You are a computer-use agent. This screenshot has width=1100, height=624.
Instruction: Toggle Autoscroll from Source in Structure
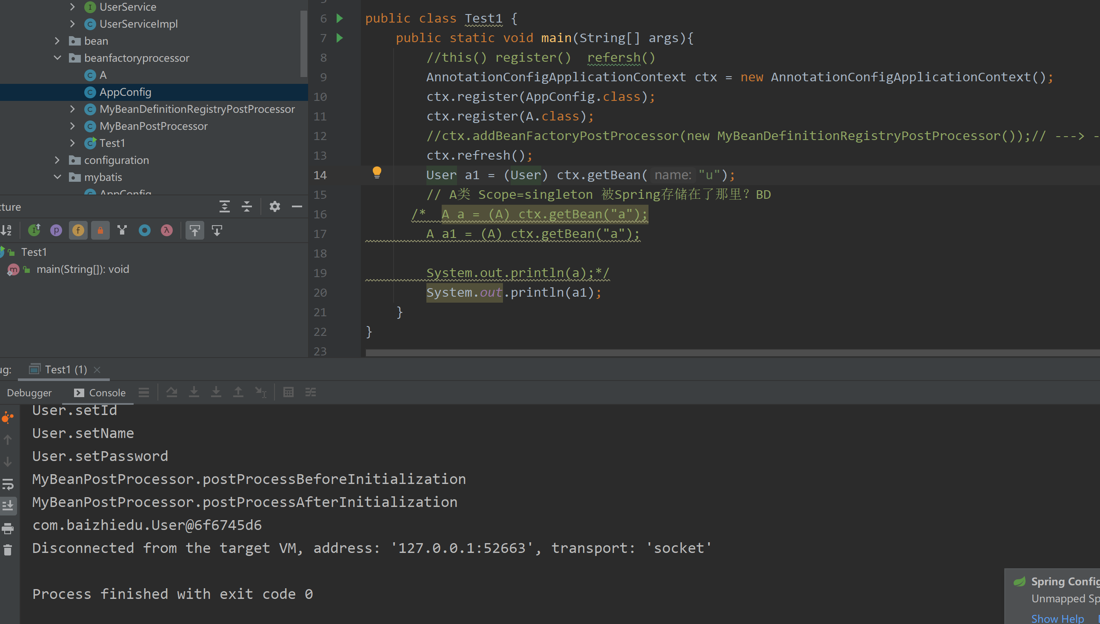(217, 231)
